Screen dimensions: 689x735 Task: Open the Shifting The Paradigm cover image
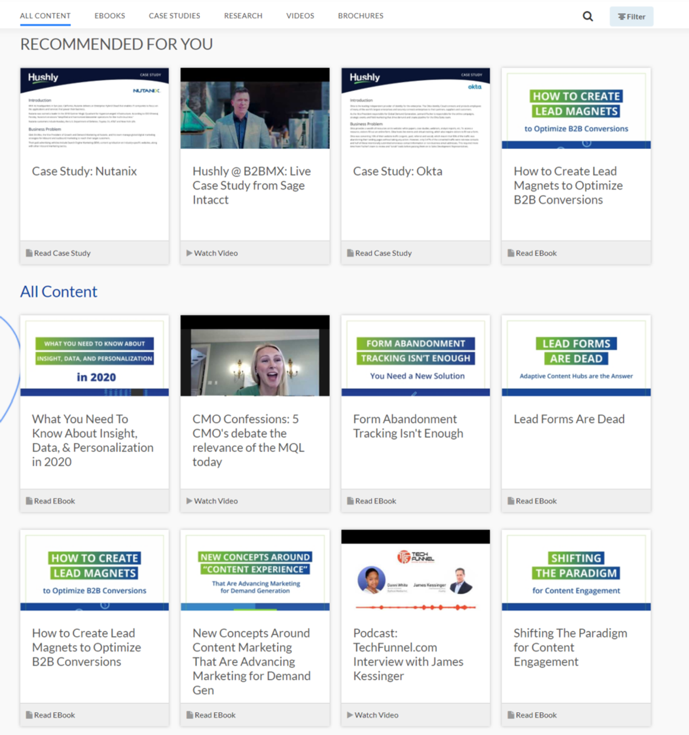pyautogui.click(x=576, y=570)
